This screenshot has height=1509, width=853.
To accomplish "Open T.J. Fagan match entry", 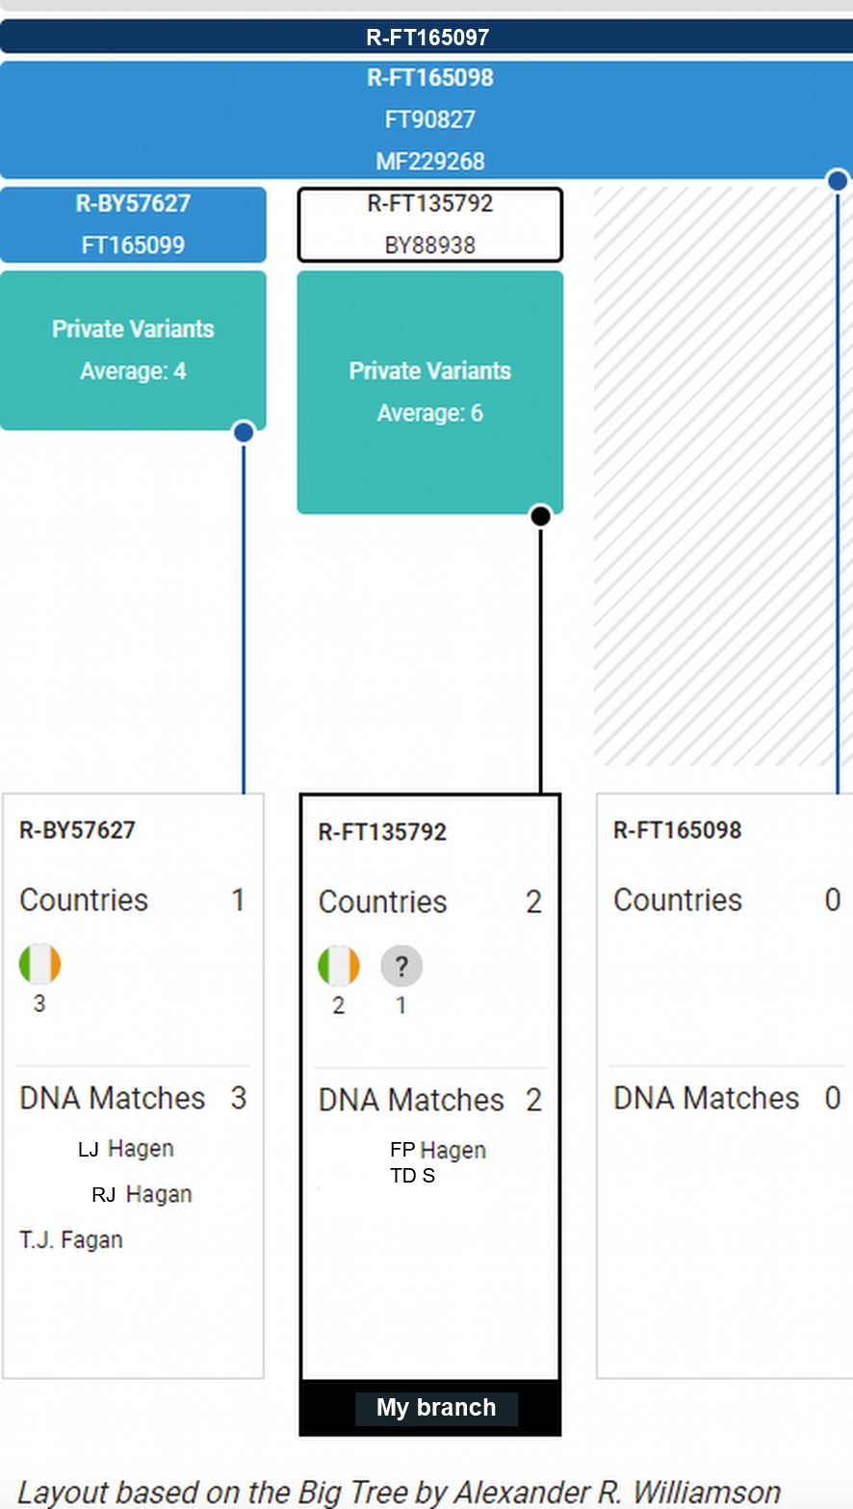I will [x=71, y=1240].
